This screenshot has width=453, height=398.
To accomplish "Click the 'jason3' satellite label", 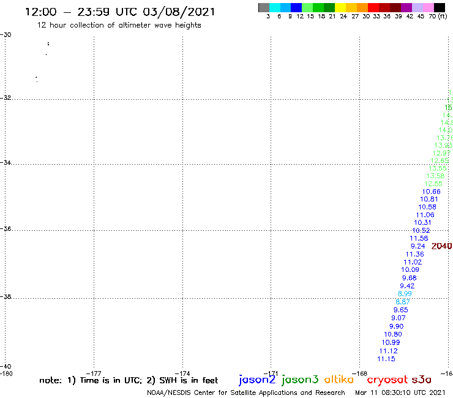I will [x=300, y=380].
